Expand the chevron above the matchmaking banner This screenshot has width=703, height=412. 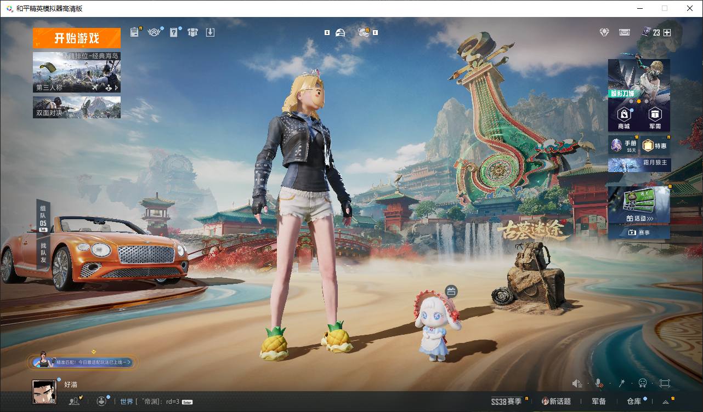94,352
